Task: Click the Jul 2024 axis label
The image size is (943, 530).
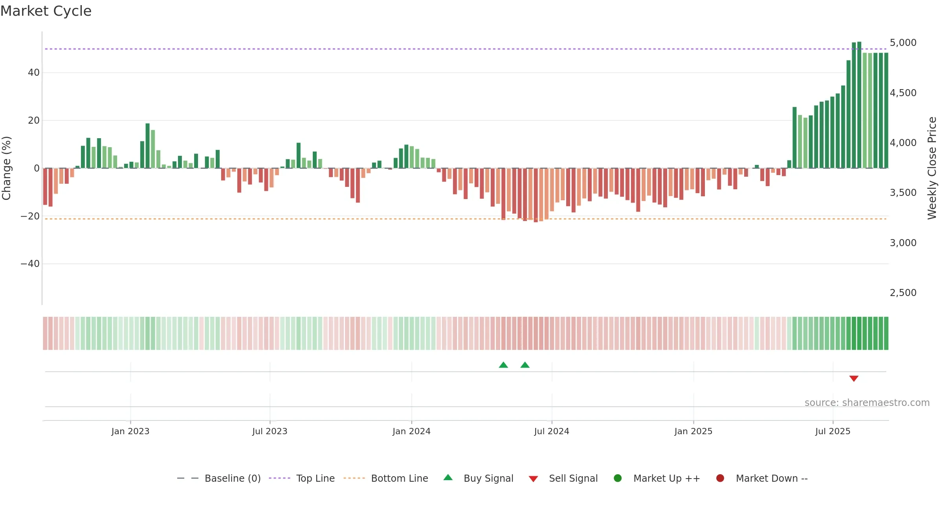Action: [x=552, y=431]
